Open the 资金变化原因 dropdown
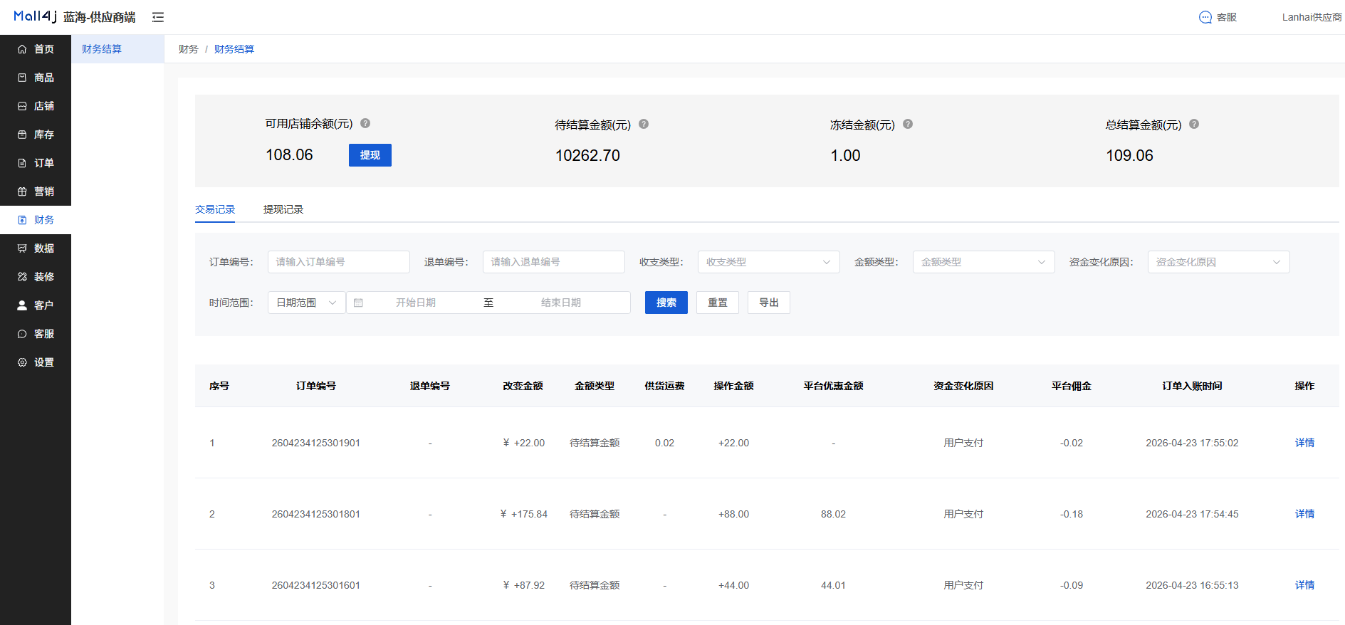 click(x=1219, y=262)
